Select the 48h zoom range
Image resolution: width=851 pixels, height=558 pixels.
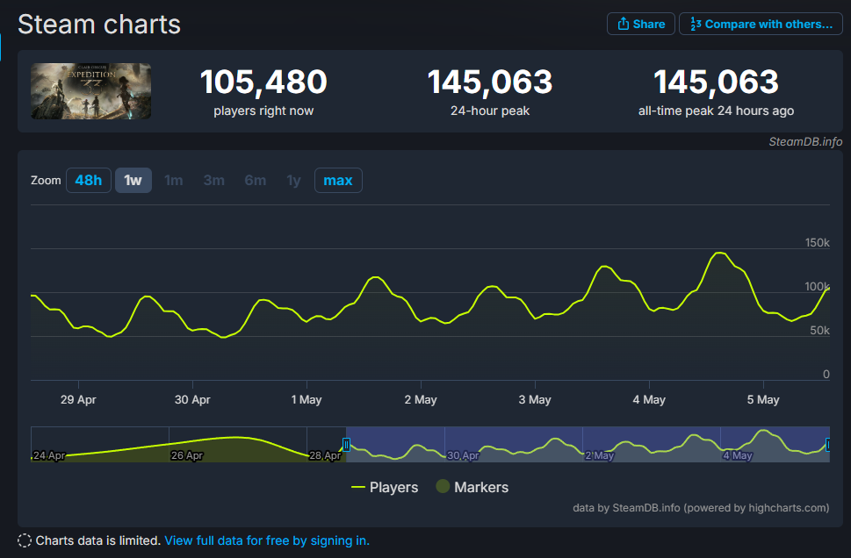[x=89, y=180]
